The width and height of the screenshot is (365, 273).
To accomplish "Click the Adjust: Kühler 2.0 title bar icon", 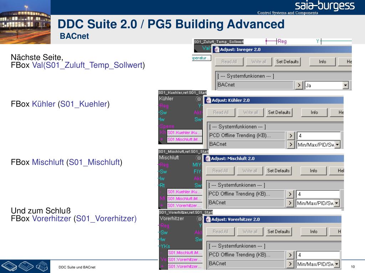I will [208, 100].
